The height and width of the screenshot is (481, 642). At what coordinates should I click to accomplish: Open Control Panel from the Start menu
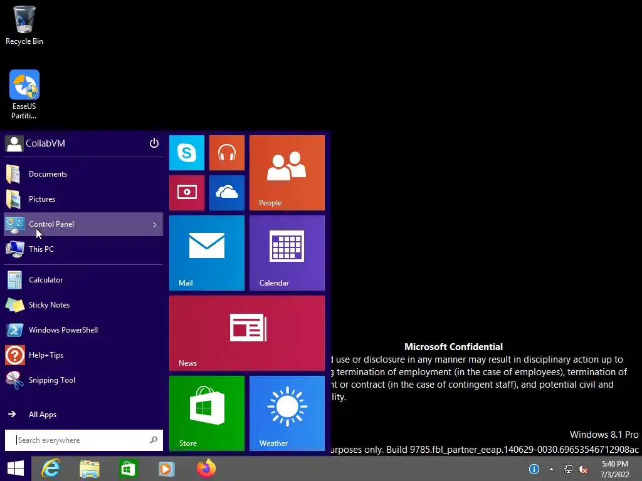point(83,224)
